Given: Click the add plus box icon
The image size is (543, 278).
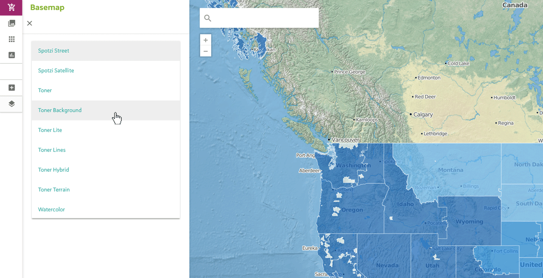Looking at the screenshot, I should click(11, 87).
